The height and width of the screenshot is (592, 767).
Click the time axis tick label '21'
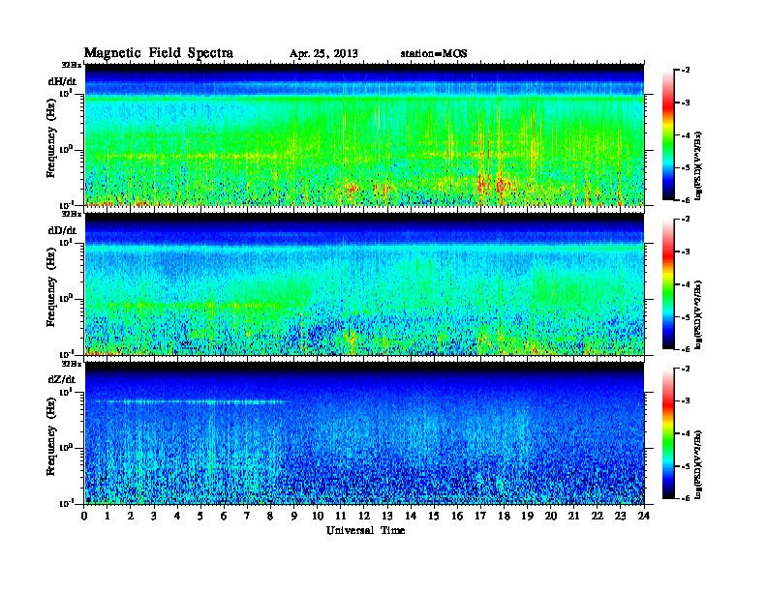[x=573, y=517]
